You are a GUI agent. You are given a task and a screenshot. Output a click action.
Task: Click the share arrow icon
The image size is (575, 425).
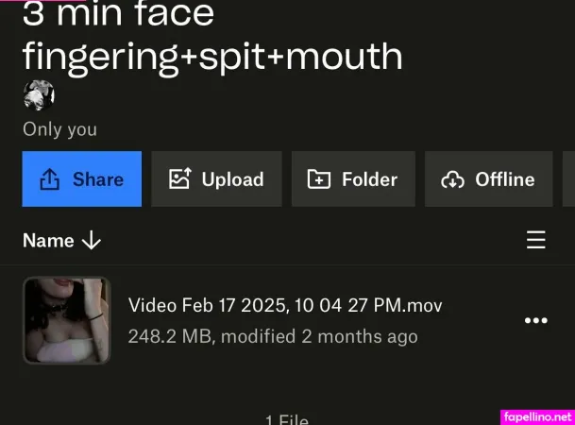coord(50,179)
